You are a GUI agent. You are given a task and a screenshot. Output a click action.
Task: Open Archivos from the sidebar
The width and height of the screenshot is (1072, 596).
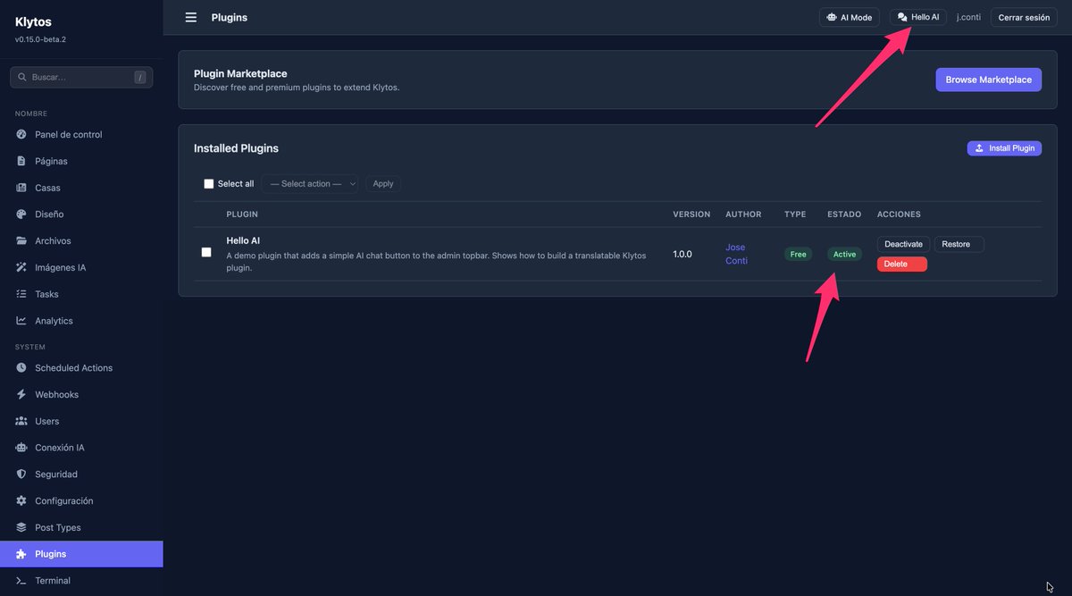(x=81, y=241)
